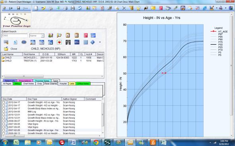Open the Office Notes tab
The width and height of the screenshot is (235, 146).
(83, 83)
